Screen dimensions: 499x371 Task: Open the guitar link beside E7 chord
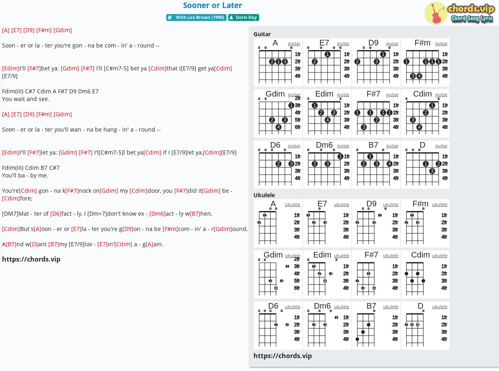pyautogui.click(x=343, y=43)
